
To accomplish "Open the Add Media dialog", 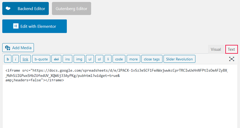I will tap(18, 48).
